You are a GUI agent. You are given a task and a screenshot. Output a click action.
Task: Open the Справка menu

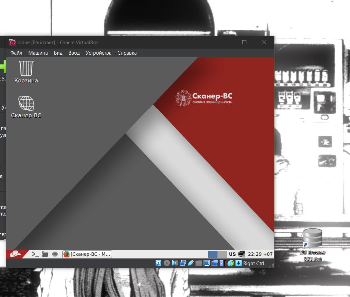(x=127, y=53)
